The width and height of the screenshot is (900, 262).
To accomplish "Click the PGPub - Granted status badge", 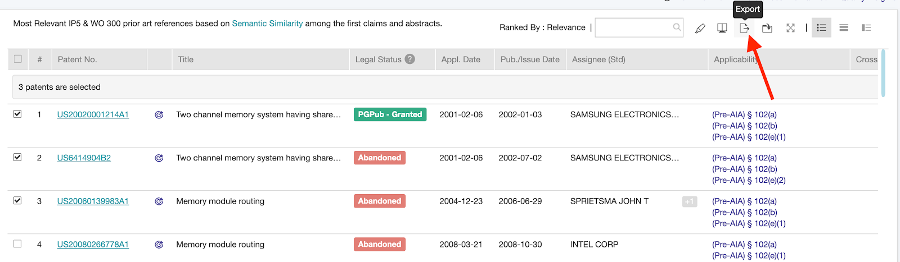I will (x=390, y=114).
